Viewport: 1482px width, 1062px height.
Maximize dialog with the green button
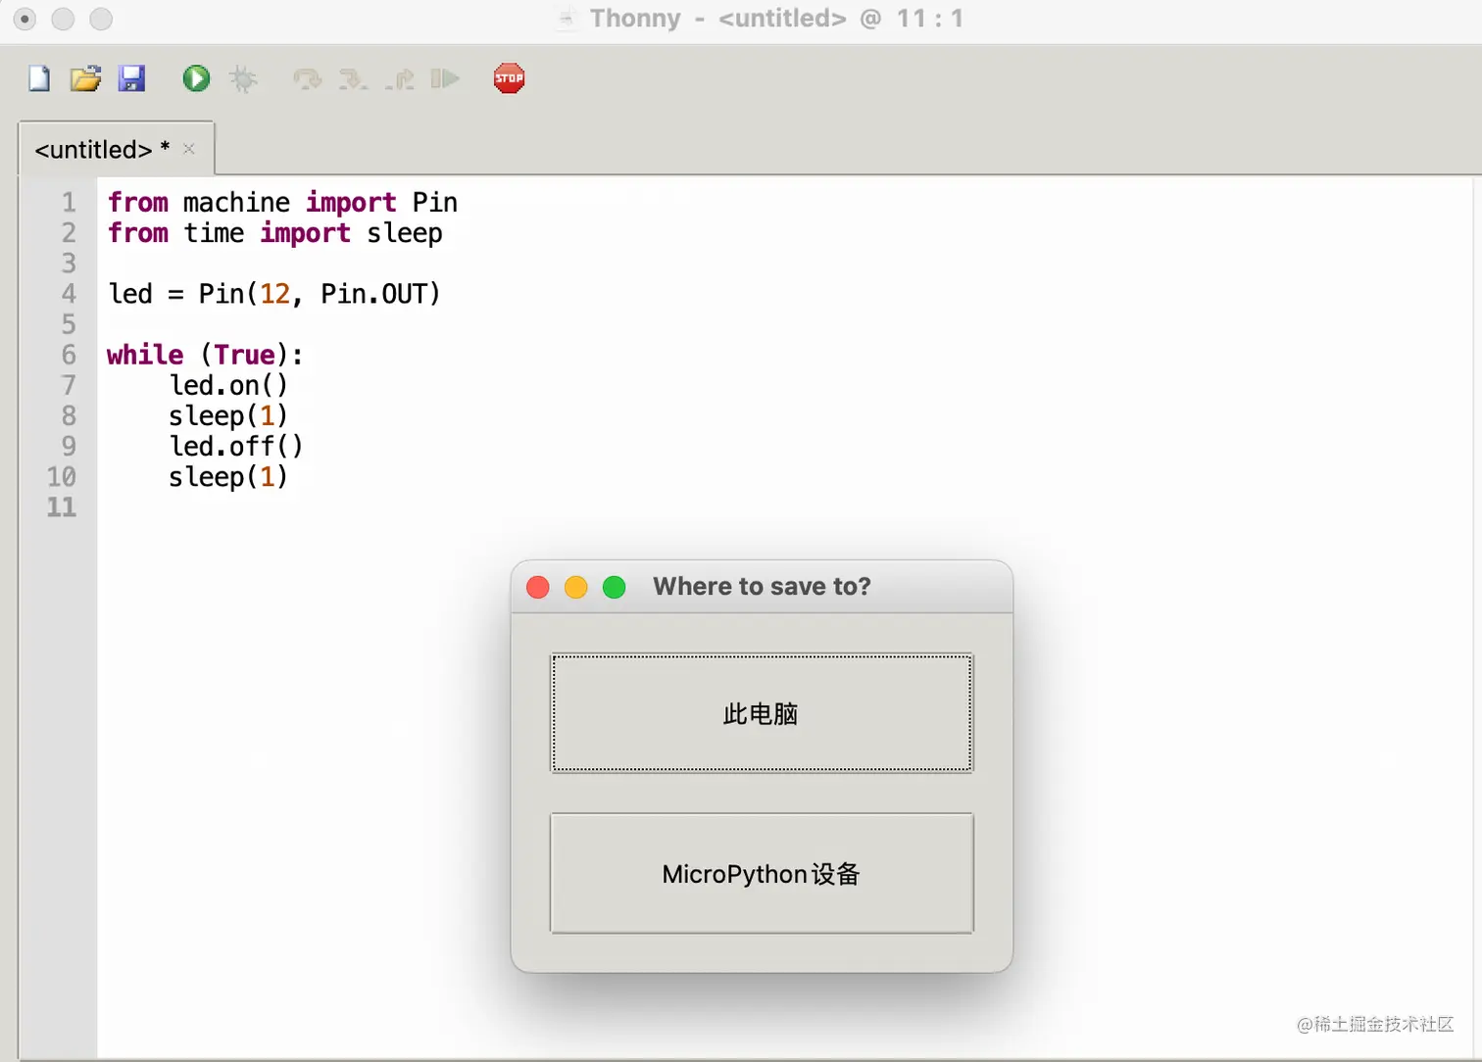click(x=615, y=587)
